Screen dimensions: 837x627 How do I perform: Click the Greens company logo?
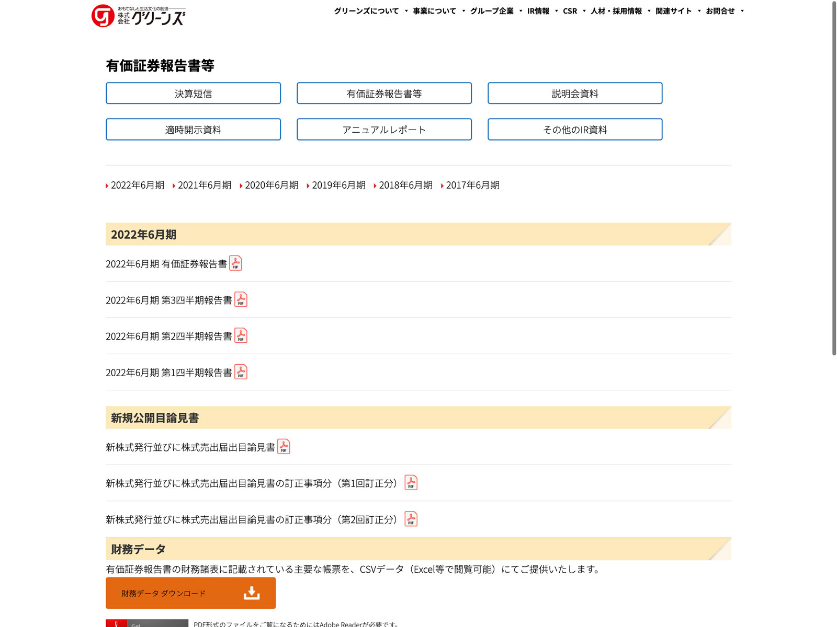click(138, 16)
